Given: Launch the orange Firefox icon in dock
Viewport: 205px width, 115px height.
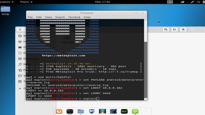Looking at the screenshot, I should 59,111.
